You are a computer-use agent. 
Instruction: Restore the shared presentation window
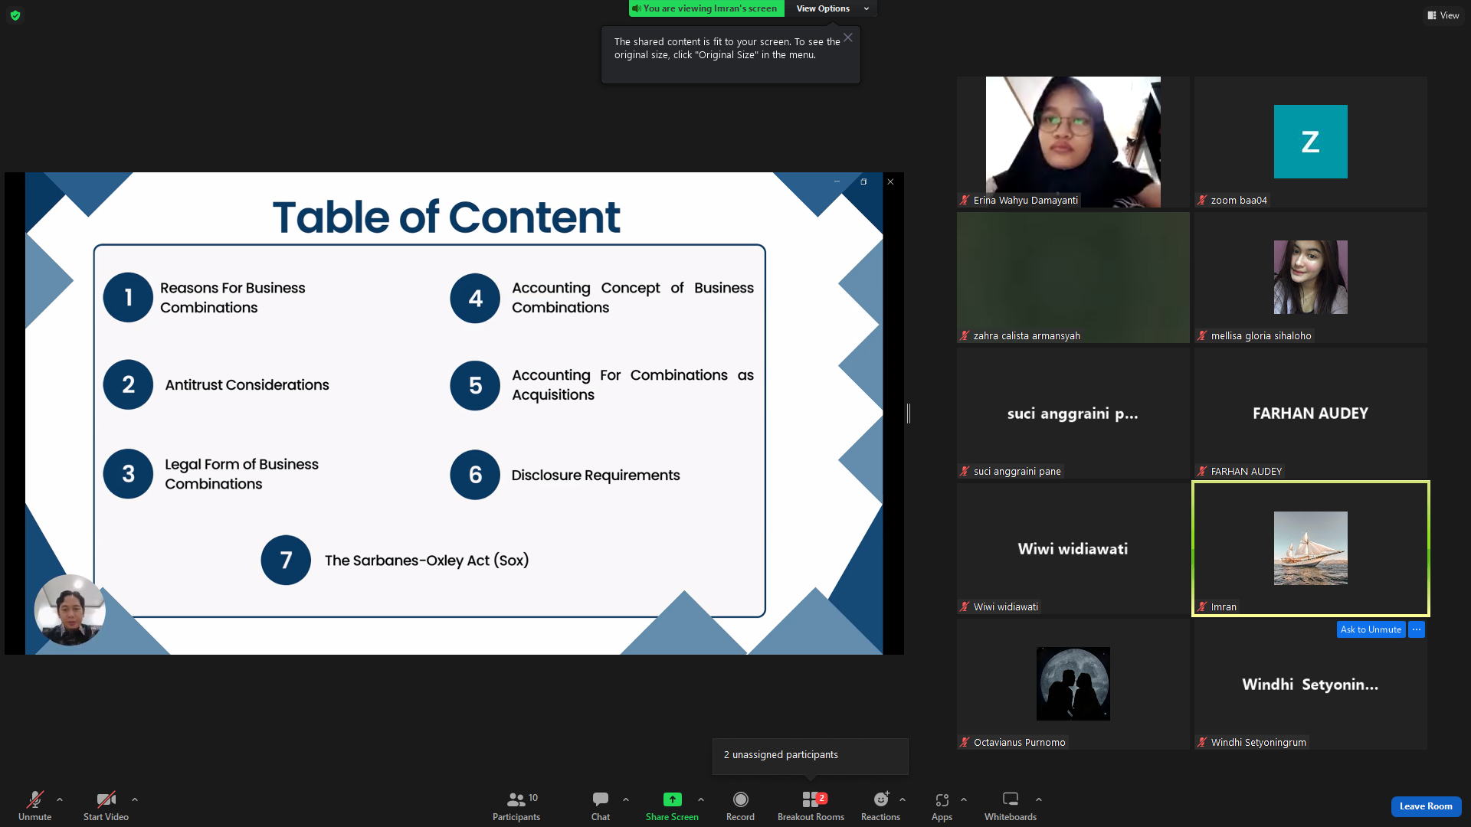pyautogui.click(x=863, y=181)
